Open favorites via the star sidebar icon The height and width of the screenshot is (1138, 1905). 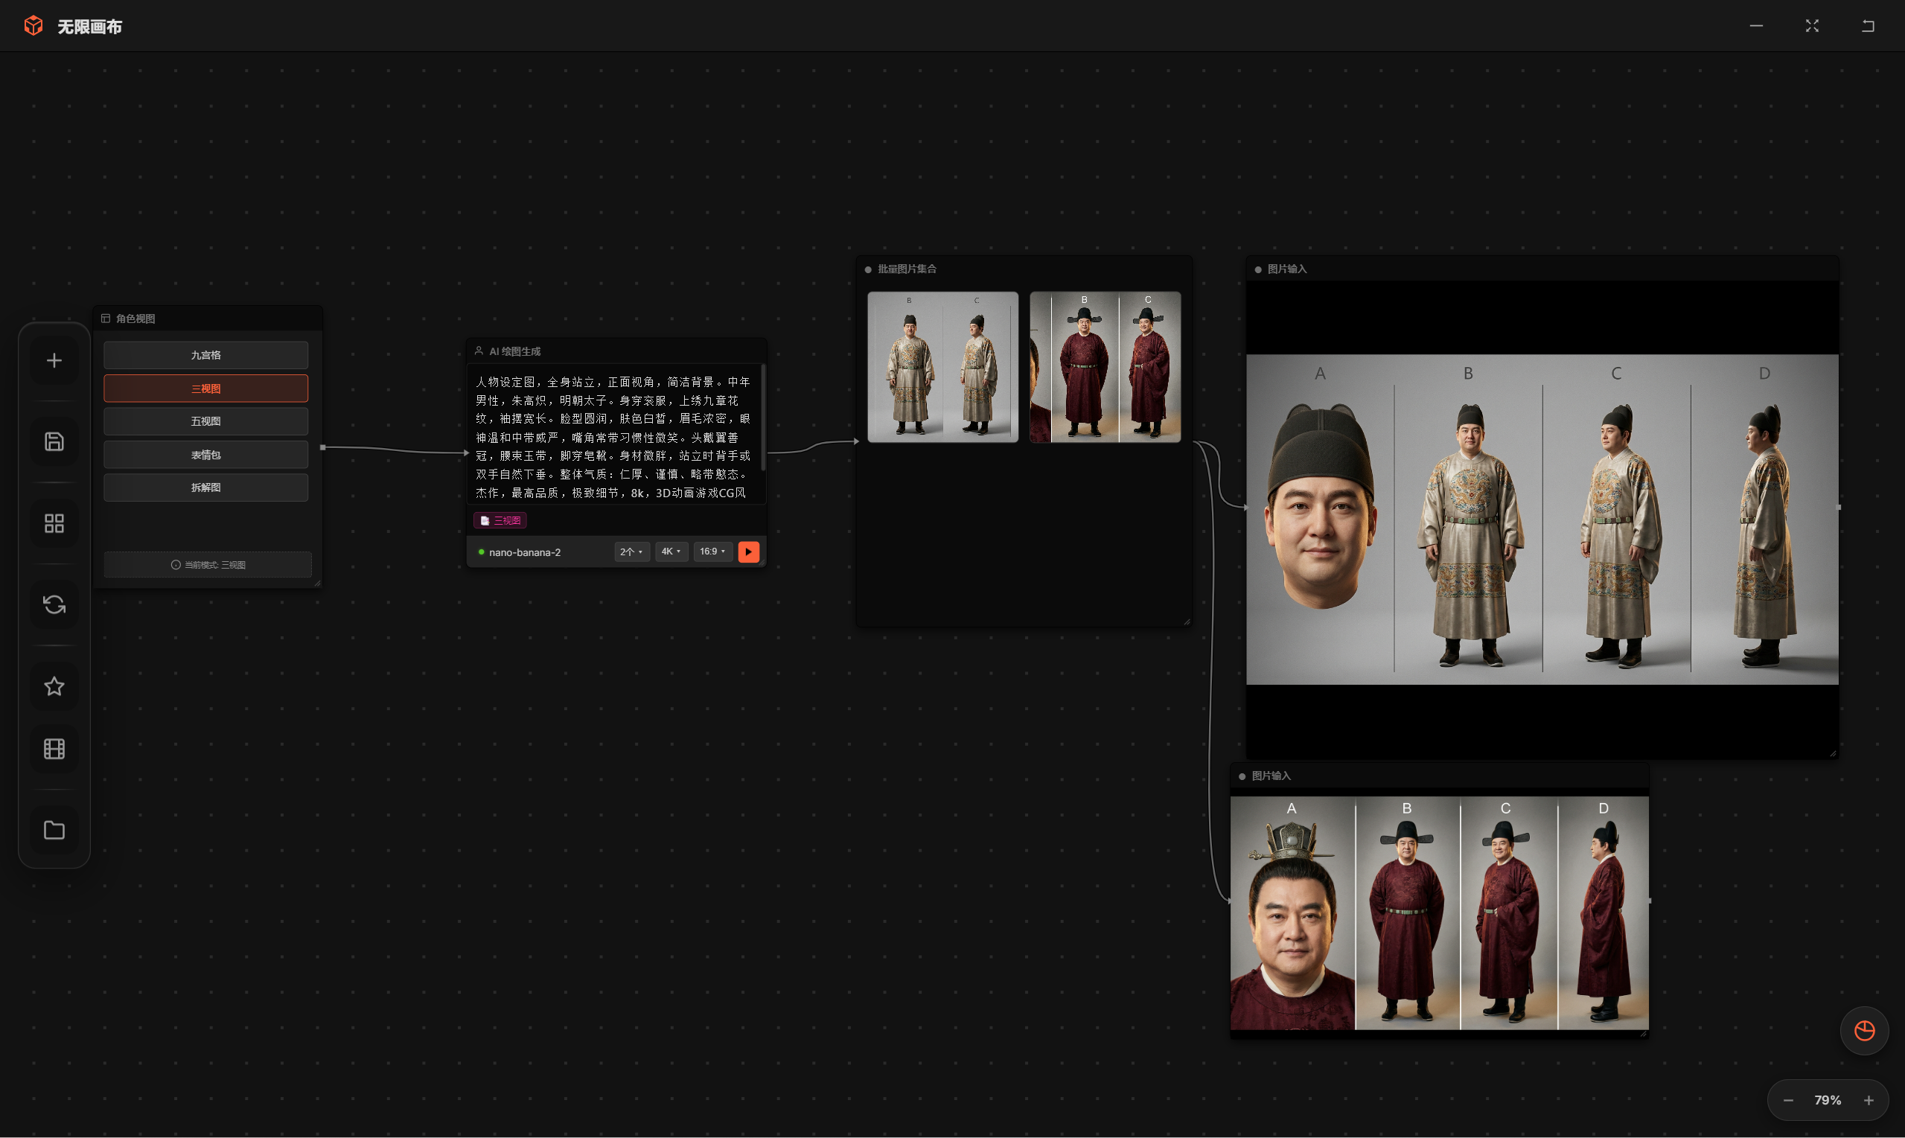tap(54, 686)
